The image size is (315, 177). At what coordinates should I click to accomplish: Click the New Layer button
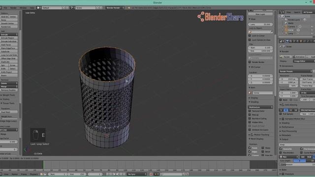[x=260, y=14]
